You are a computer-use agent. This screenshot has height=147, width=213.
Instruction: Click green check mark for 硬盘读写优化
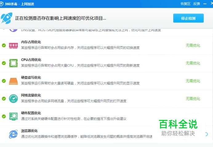pos(4,81)
